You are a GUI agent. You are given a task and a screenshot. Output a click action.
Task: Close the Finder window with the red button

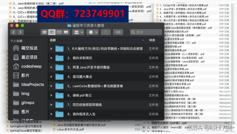click(x=12, y=25)
